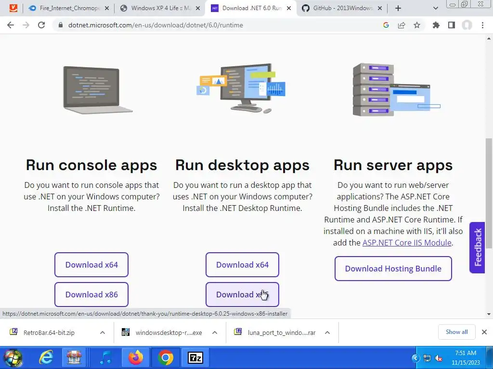
Task: Click the page vertical scrollbar thumb
Action: [x=489, y=193]
